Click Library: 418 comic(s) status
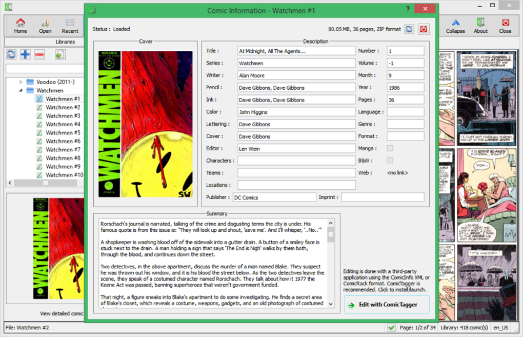Viewport: 523px width, 337px height. click(x=465, y=328)
